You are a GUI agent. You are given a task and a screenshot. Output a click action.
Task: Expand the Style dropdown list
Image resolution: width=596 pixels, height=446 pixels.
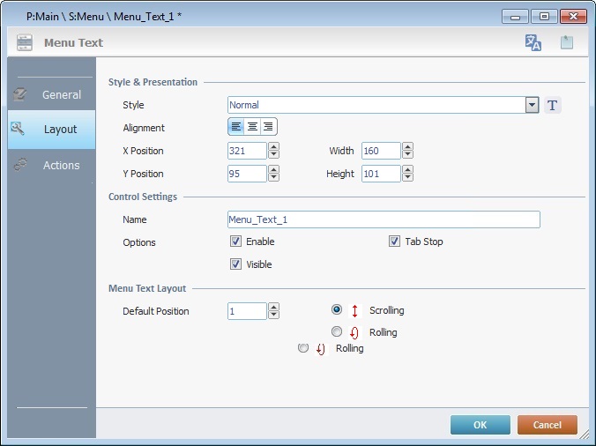[x=532, y=105]
